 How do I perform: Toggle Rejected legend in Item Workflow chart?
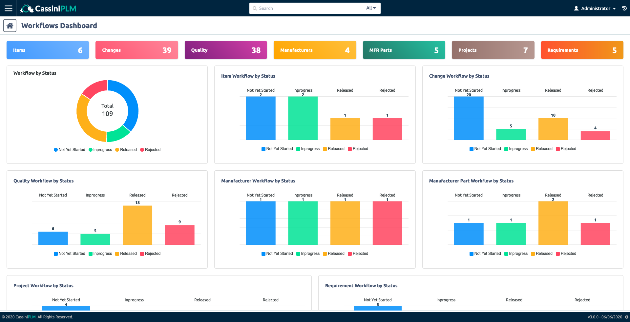[x=358, y=149]
